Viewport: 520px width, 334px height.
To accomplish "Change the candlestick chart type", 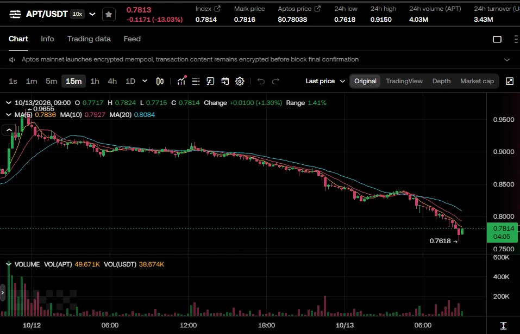I will click(160, 81).
